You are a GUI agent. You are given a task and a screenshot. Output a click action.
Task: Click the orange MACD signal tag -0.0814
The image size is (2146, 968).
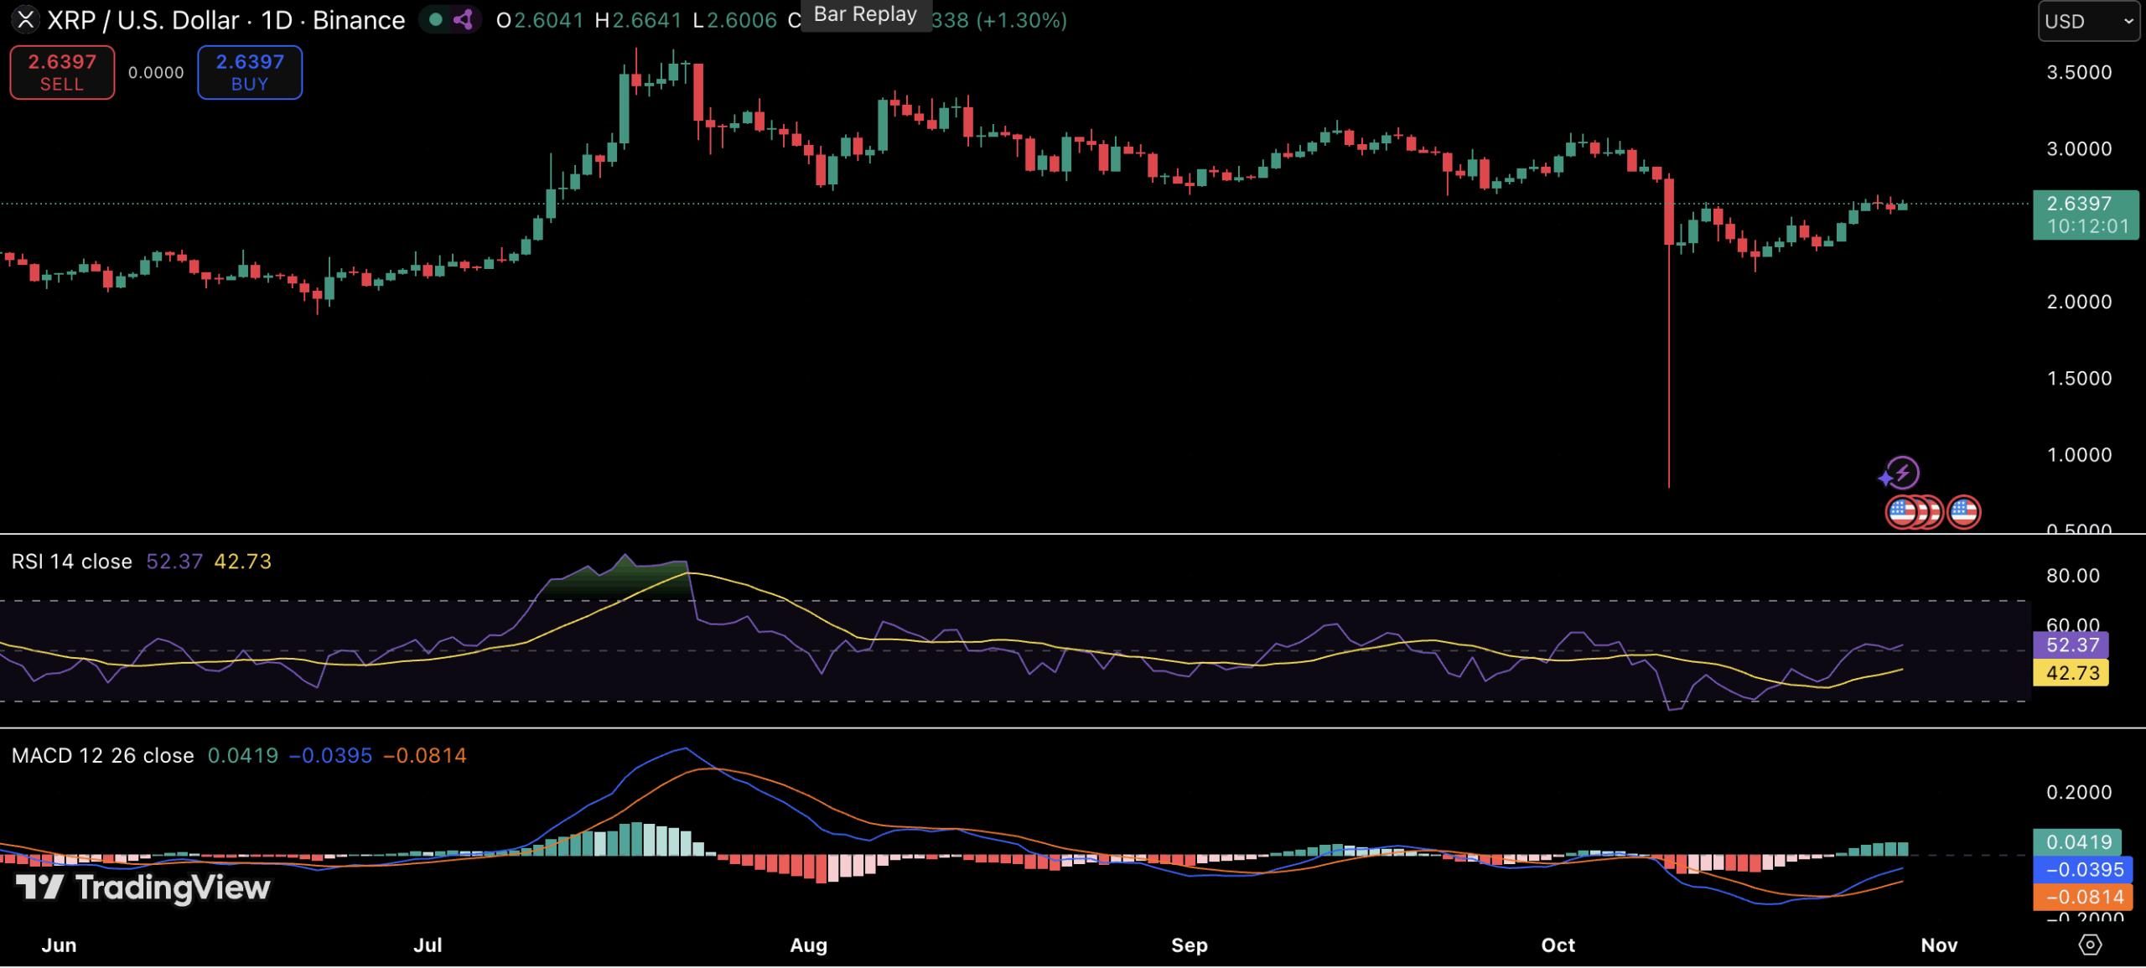click(x=2082, y=898)
